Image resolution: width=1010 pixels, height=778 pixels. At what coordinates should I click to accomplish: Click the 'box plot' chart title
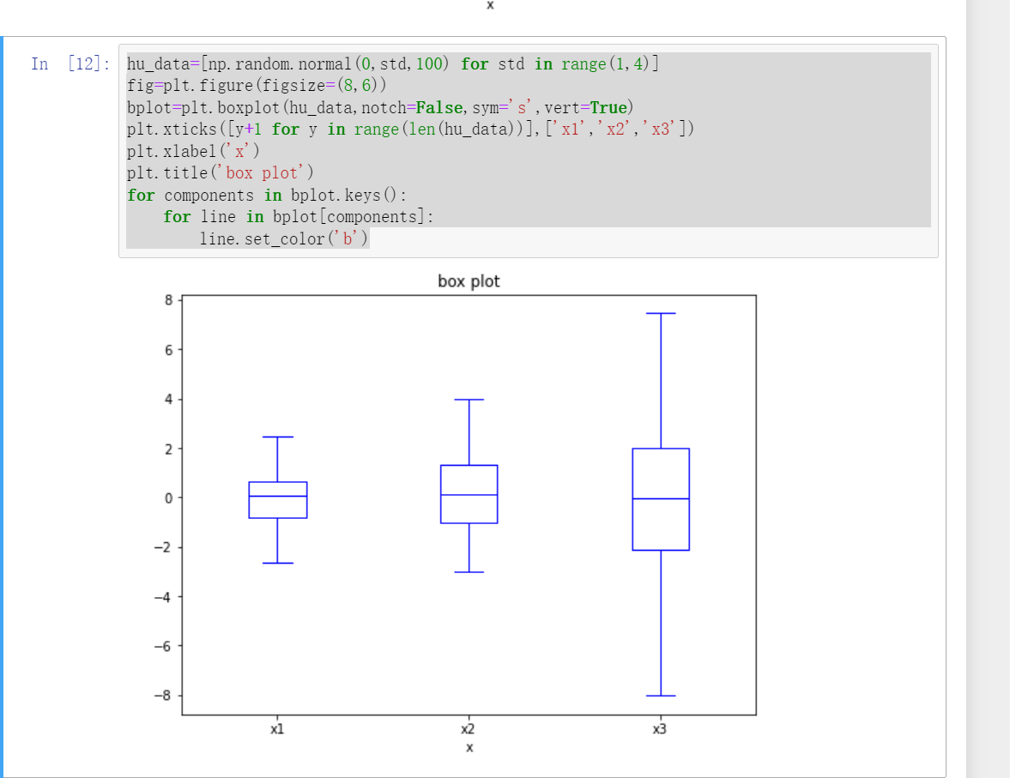(469, 280)
